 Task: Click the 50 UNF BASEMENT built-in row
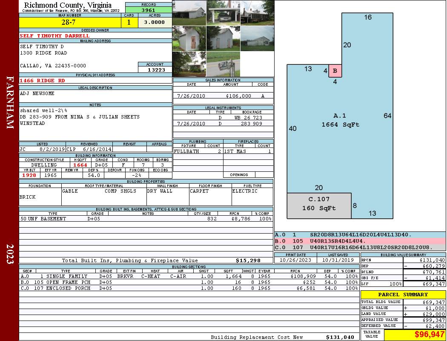146,219
